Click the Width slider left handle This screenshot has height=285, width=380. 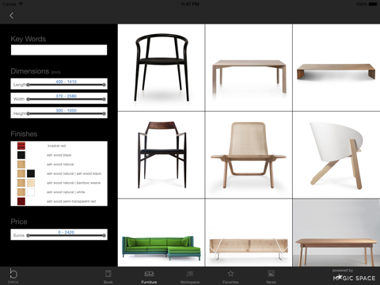click(28, 99)
